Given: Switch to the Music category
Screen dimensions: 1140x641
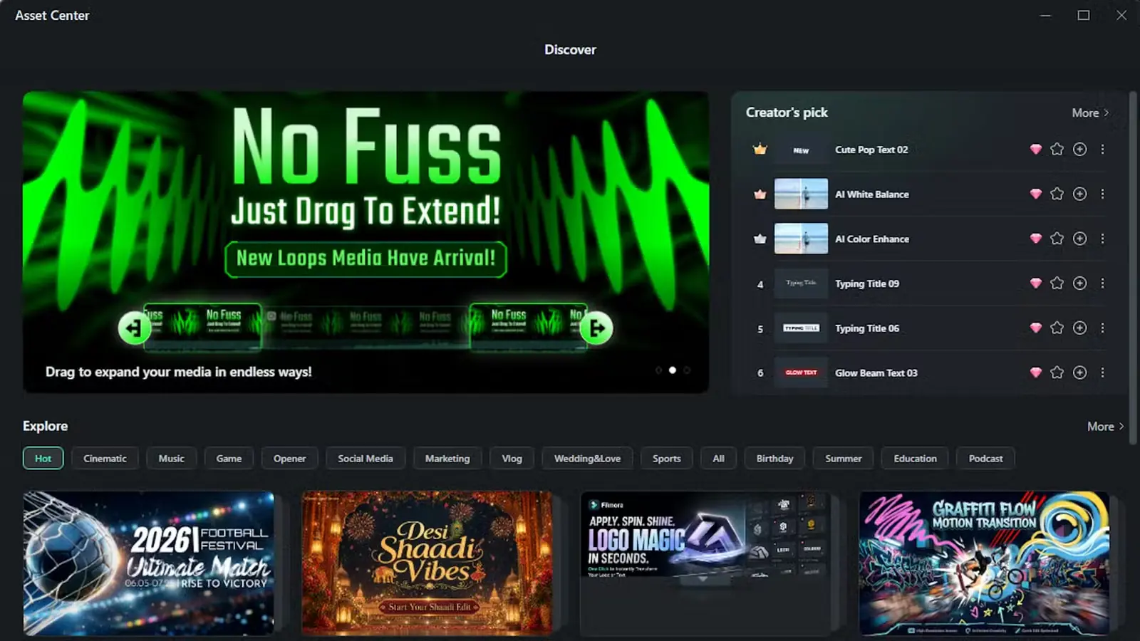Looking at the screenshot, I should pos(171,458).
